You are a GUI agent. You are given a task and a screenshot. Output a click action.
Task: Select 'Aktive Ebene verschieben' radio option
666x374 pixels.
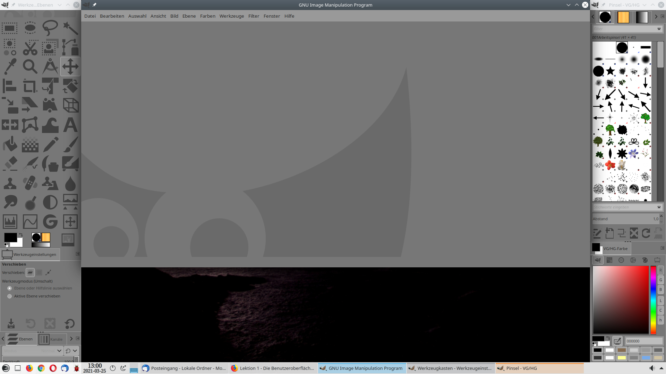point(10,296)
